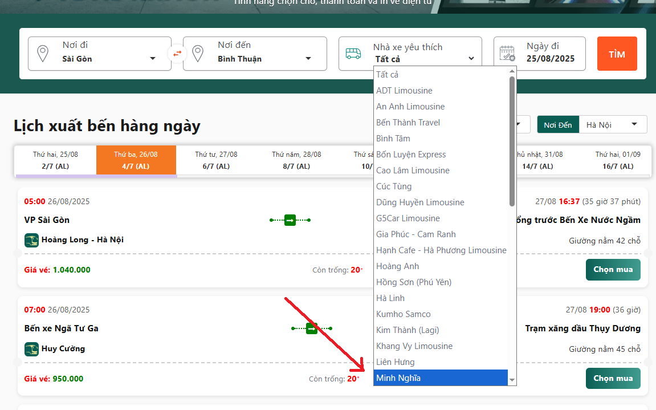The image size is (656, 410).
Task: Click the green route arrow icon for 05:00 trip
Action: tap(290, 220)
